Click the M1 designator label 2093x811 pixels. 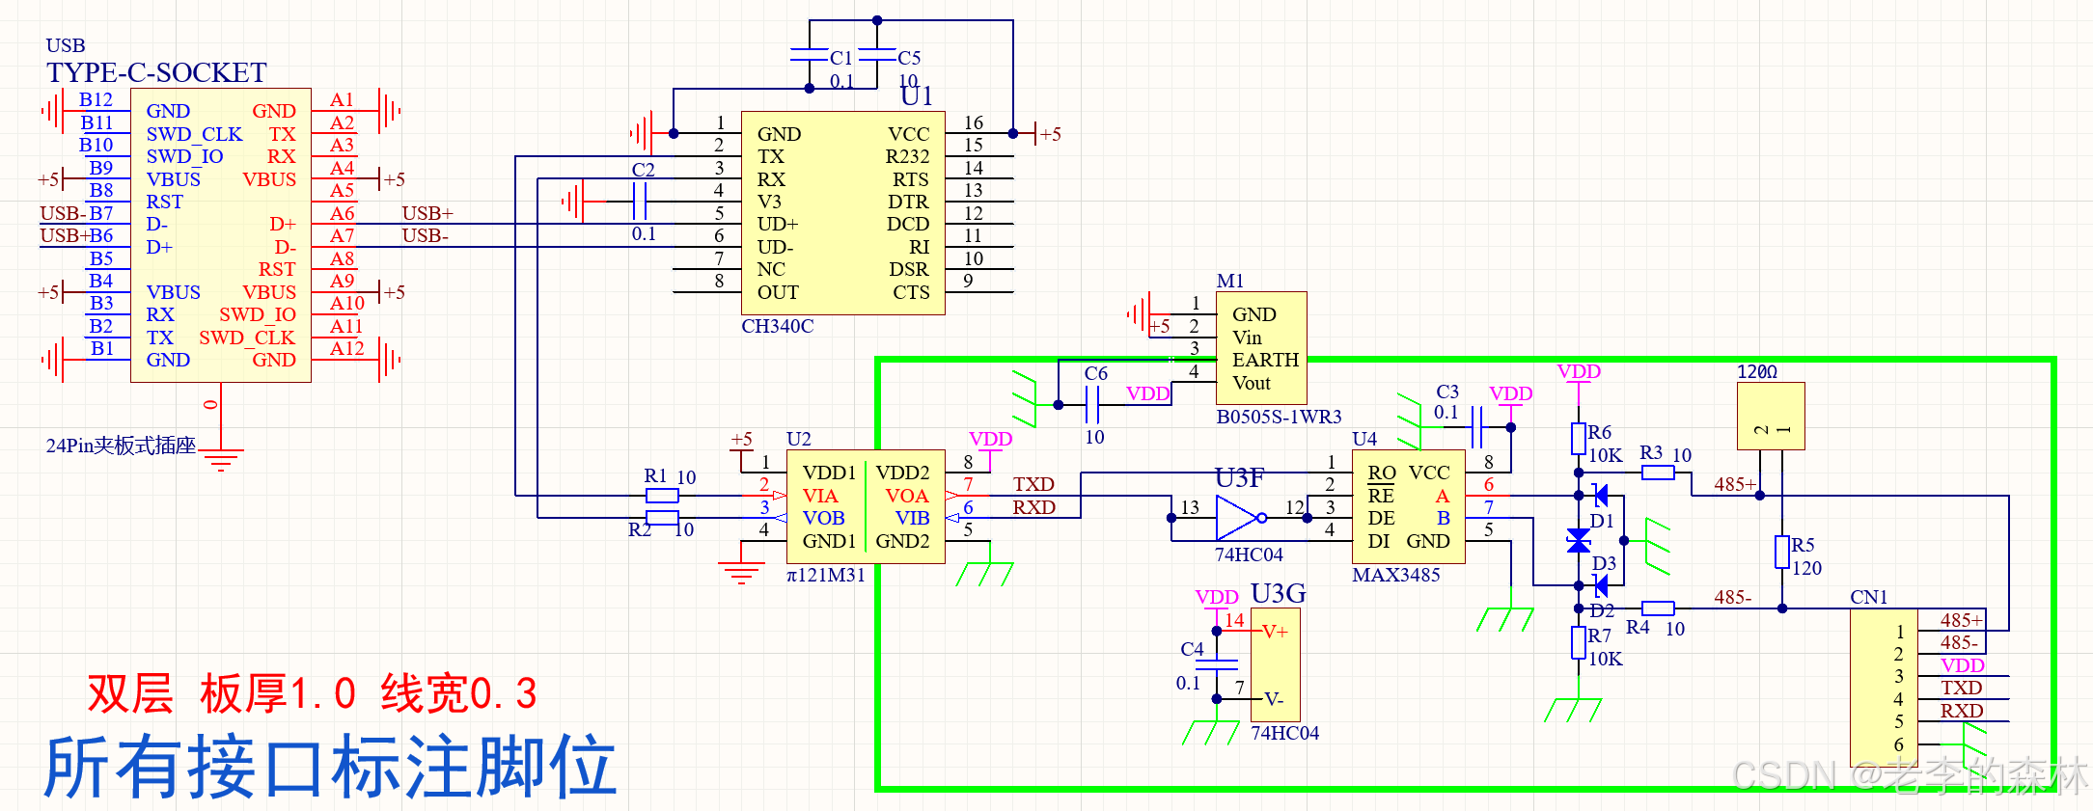[1230, 281]
